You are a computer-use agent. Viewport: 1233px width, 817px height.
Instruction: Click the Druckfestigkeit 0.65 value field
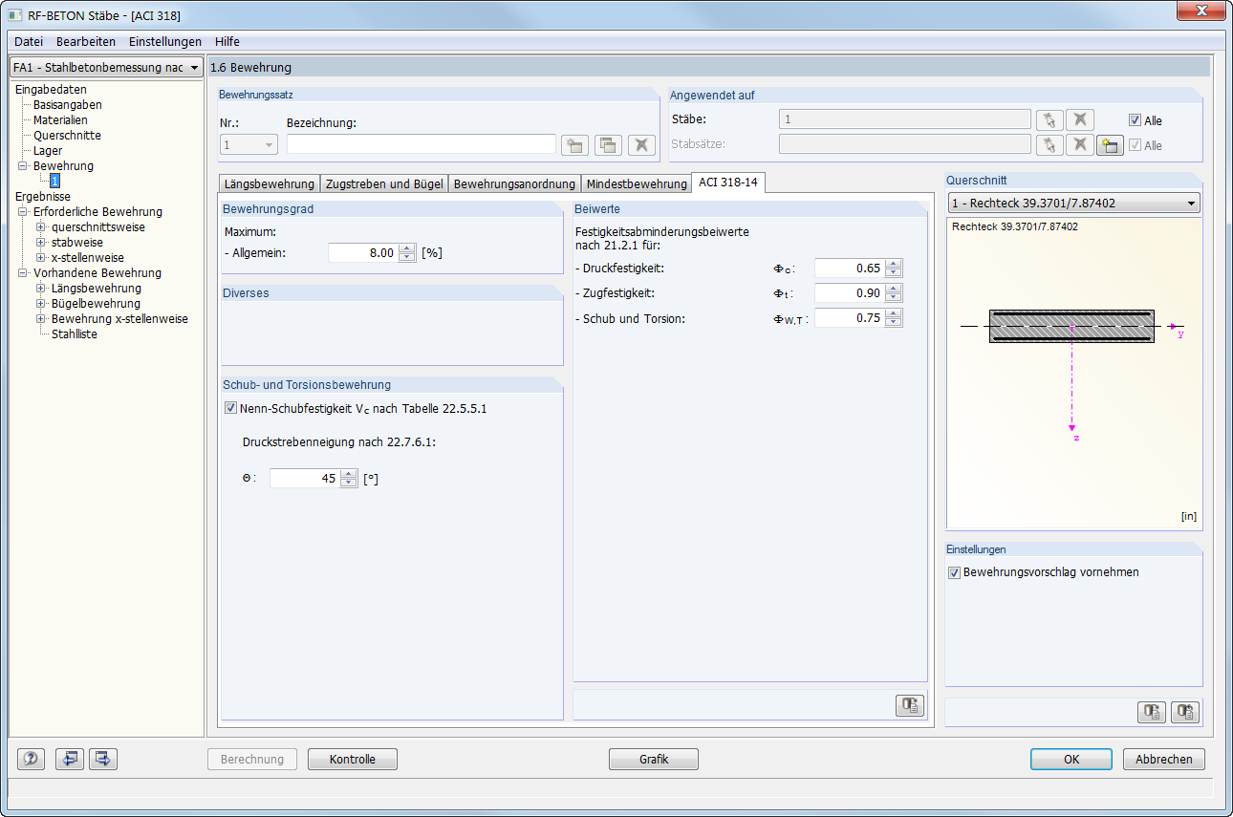coord(850,269)
